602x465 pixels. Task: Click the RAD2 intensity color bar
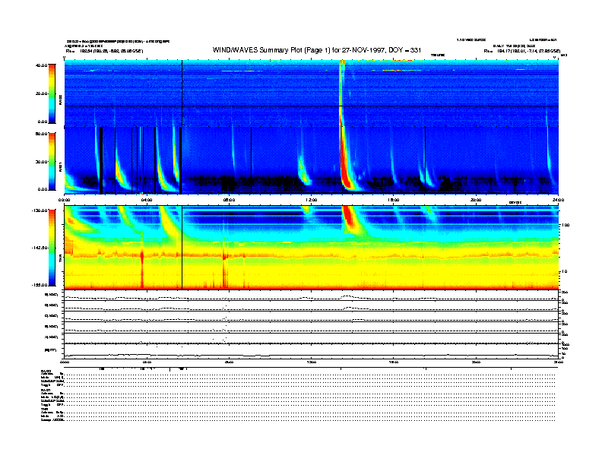tap(52, 93)
